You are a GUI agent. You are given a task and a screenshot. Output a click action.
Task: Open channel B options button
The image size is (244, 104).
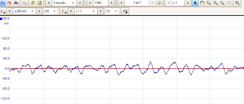click(64, 11)
